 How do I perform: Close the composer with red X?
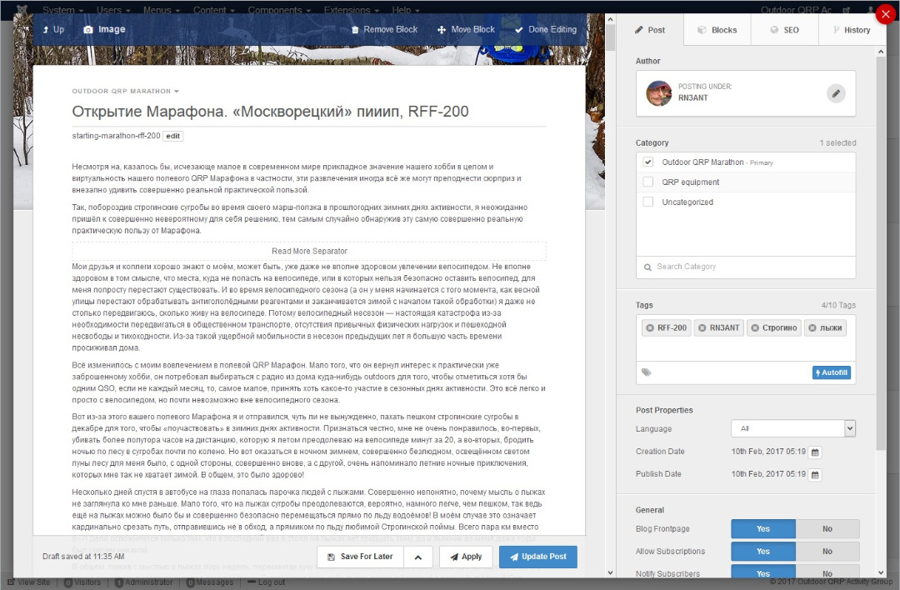click(886, 15)
